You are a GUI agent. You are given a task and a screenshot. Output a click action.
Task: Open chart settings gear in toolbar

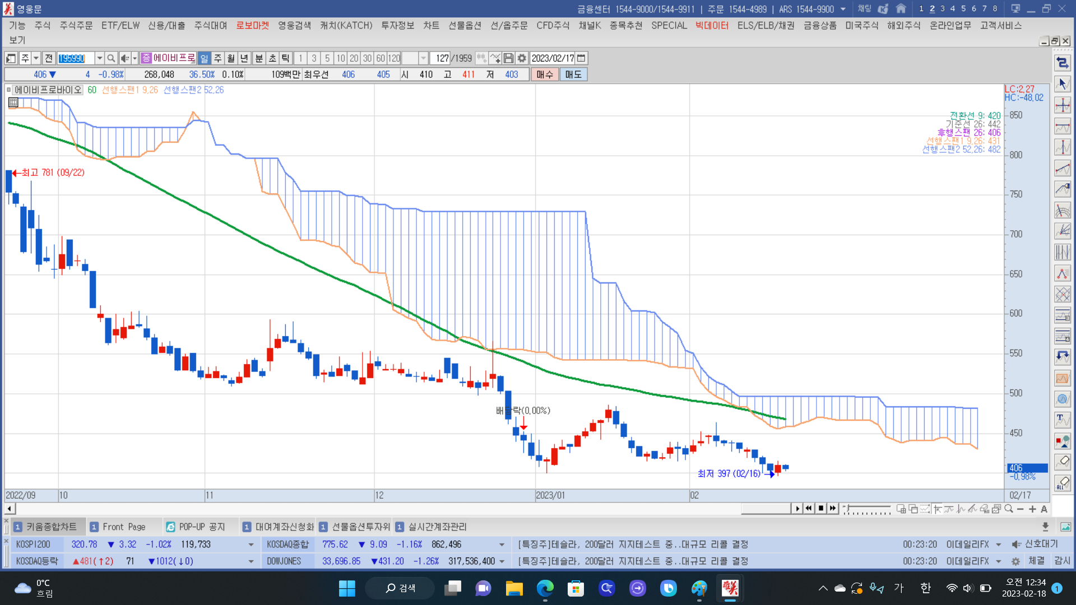(x=522, y=58)
